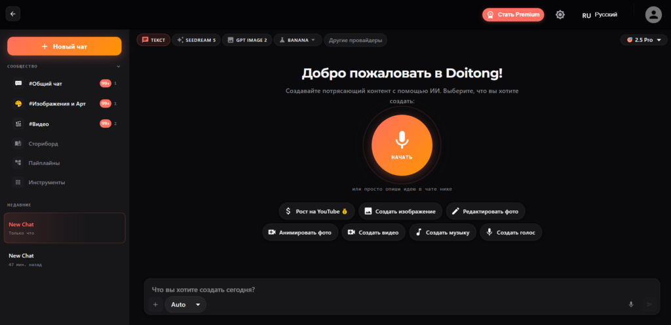Click the Создать видео suggestion
The height and width of the screenshot is (325, 671).
pos(373,232)
